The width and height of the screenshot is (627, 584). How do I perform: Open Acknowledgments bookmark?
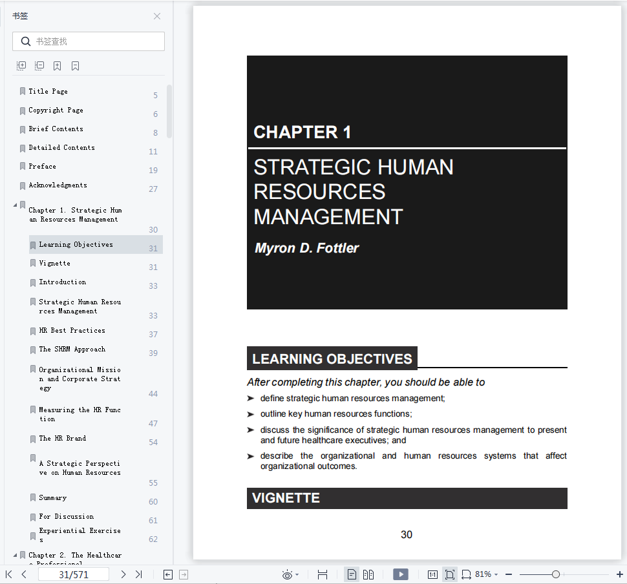[x=58, y=185]
